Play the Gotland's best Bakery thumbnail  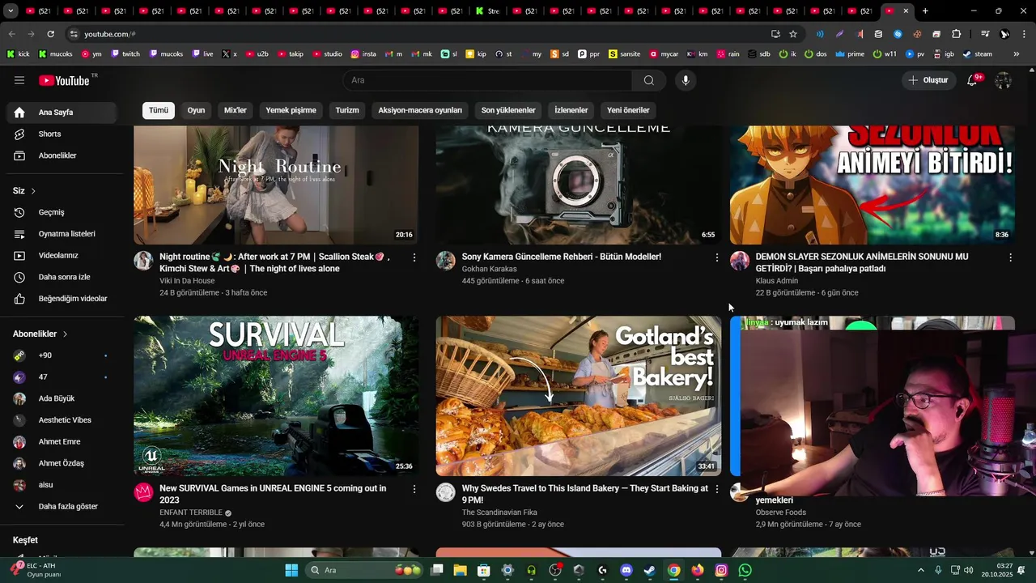point(578,396)
